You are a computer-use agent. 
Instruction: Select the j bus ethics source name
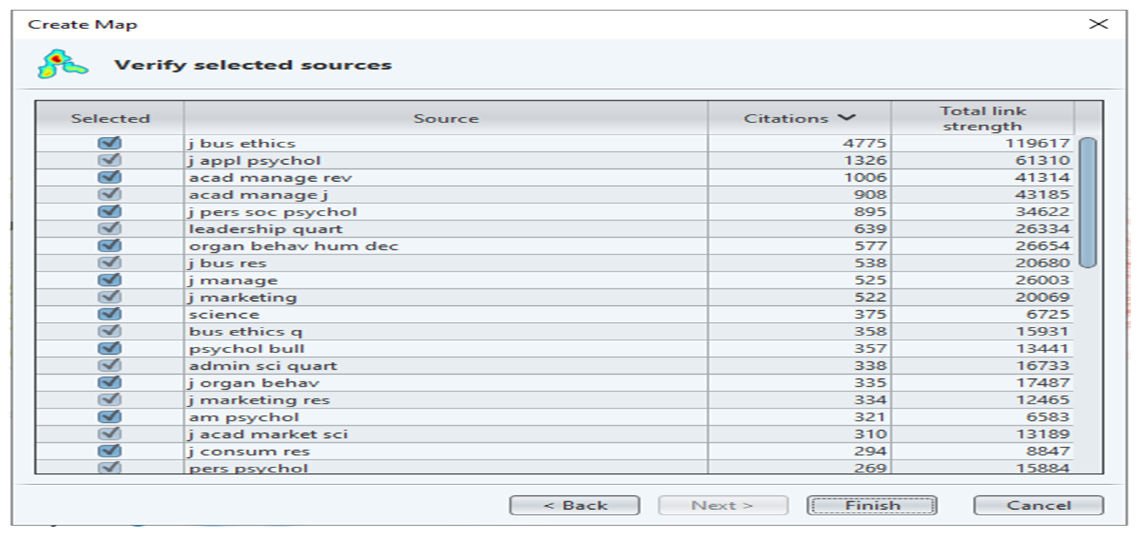pos(241,144)
